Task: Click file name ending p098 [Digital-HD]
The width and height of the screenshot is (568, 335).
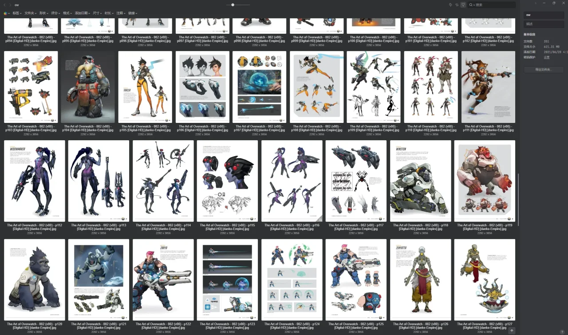Action: (260, 39)
